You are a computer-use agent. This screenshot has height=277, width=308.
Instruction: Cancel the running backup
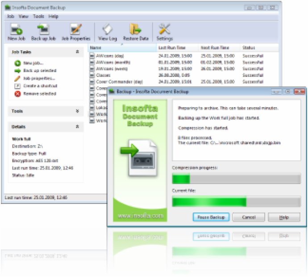click(249, 217)
